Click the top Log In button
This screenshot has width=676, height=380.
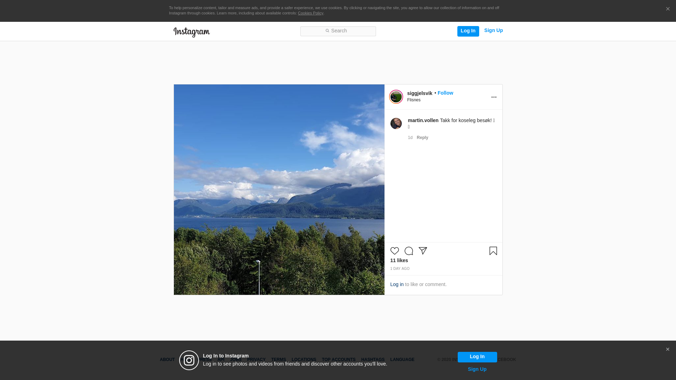(x=468, y=31)
